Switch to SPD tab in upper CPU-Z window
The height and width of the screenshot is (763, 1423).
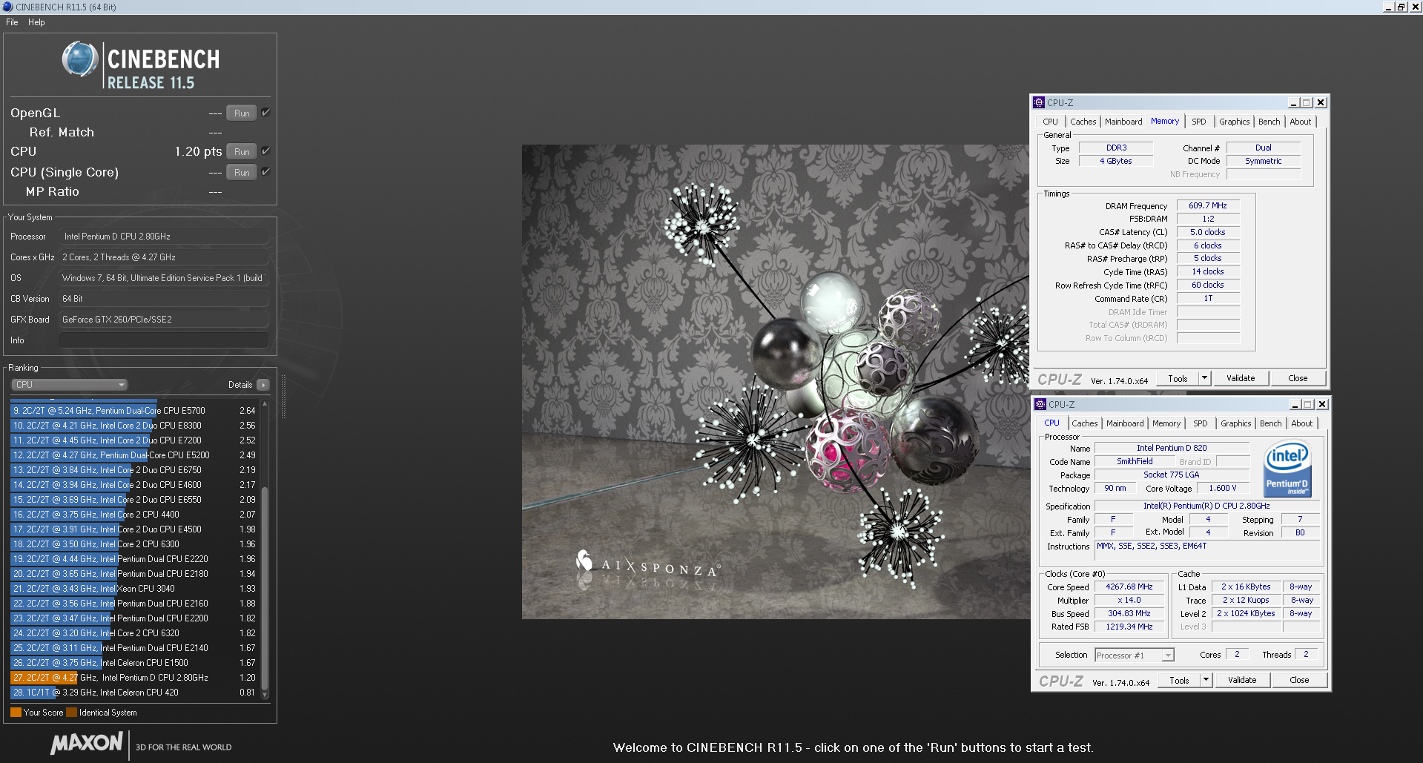[x=1199, y=122]
